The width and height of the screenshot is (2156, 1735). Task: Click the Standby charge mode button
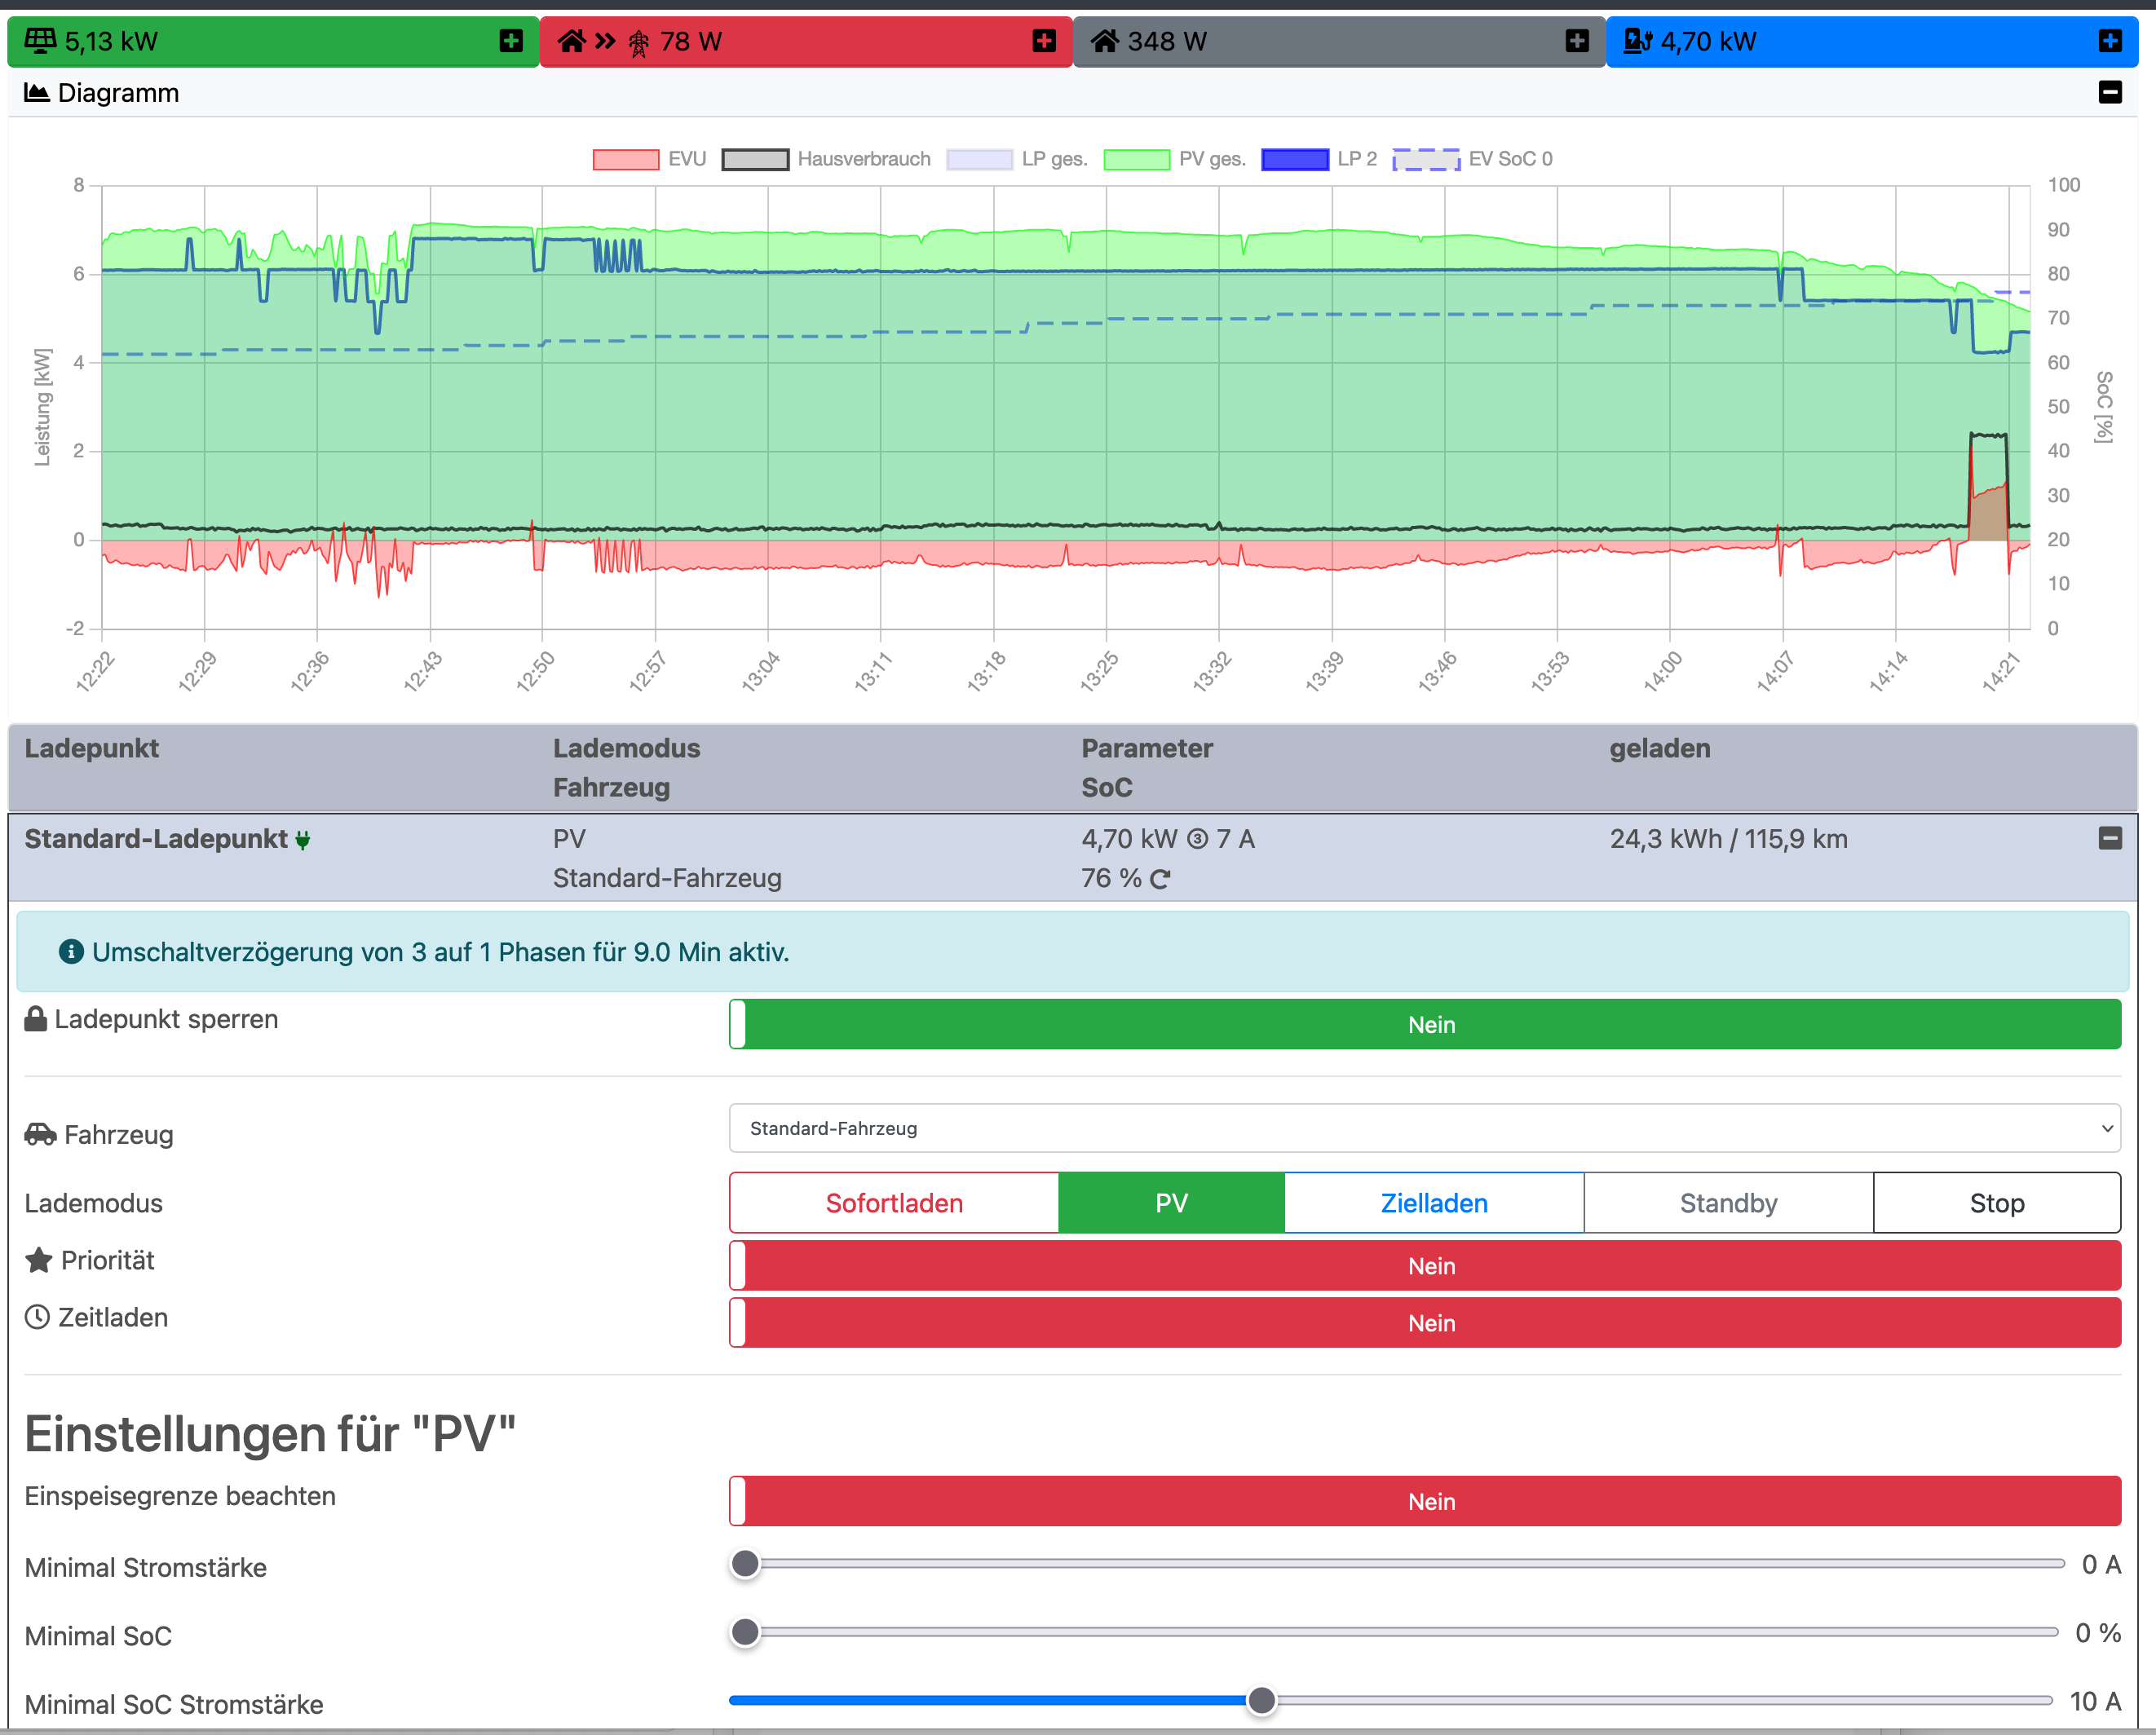1728,1203
